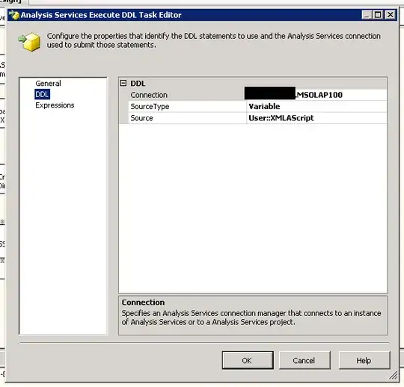Click the SourceType property label
Viewport: 404px width, 387px height.
point(150,107)
